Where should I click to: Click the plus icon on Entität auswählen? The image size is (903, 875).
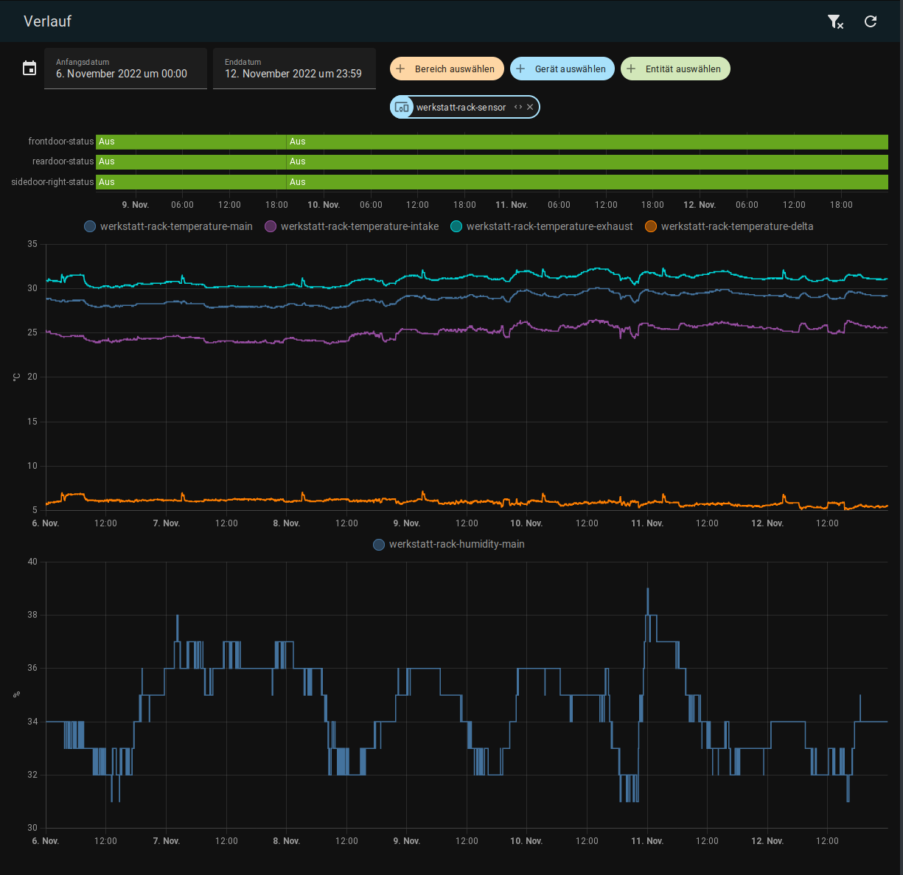click(x=631, y=69)
